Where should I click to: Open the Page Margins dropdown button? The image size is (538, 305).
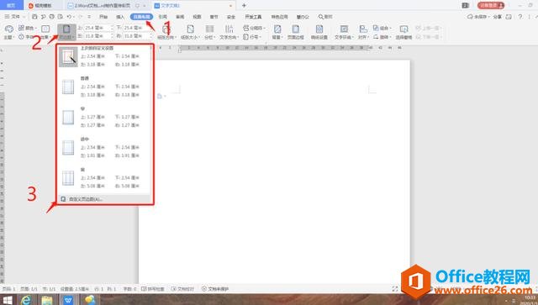[x=66, y=32]
